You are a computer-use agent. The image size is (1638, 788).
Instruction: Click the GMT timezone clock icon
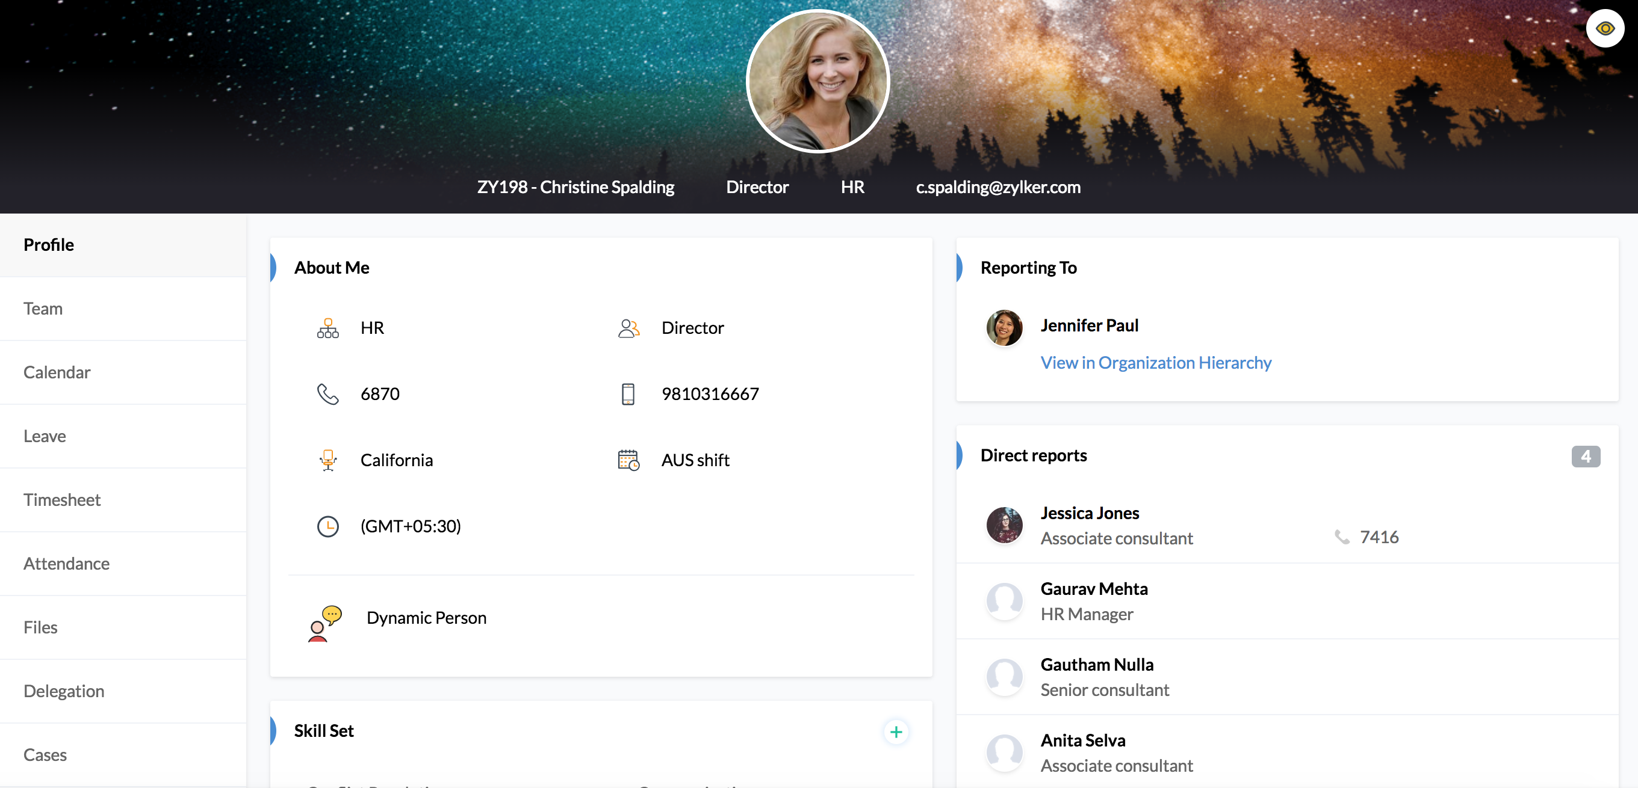[x=327, y=526]
